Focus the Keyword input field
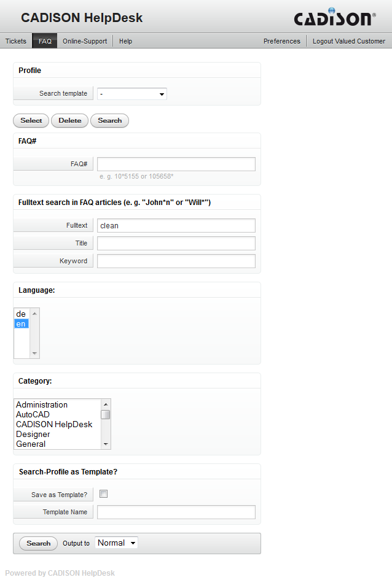The height and width of the screenshot is (580, 392). point(176,261)
